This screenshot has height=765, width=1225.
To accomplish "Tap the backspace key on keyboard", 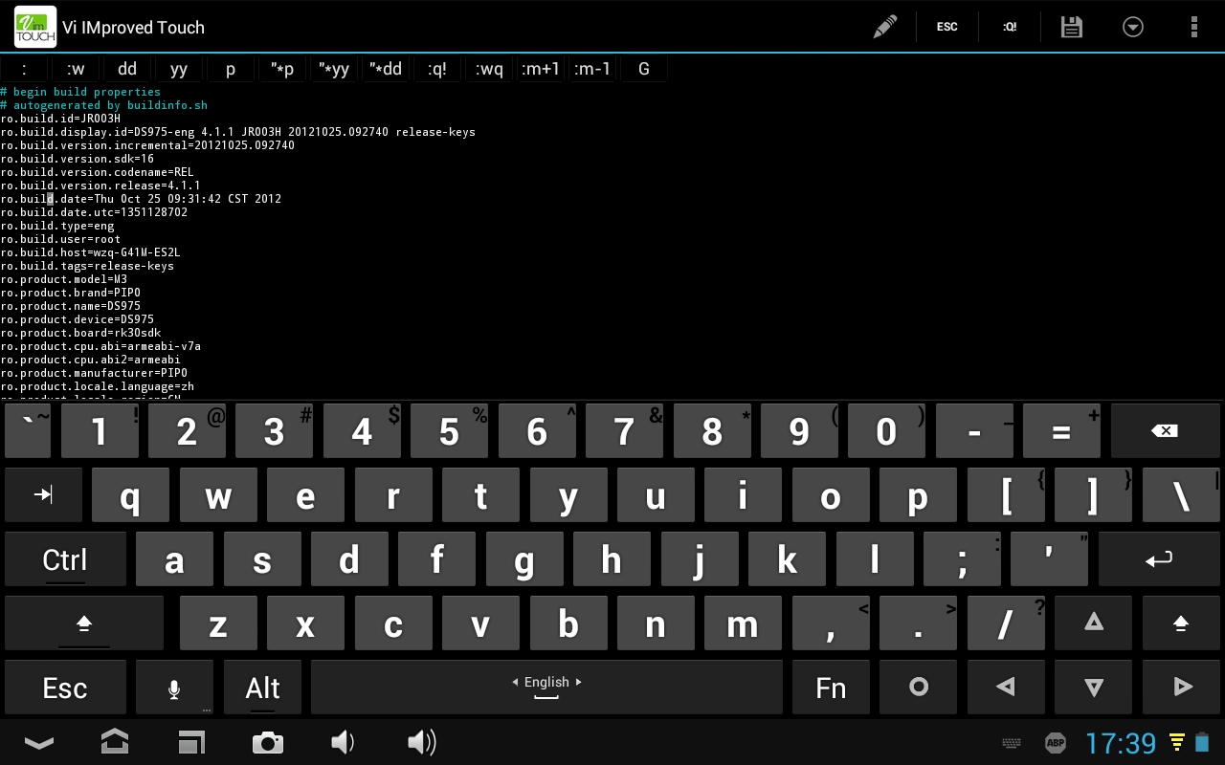I will tap(1165, 431).
